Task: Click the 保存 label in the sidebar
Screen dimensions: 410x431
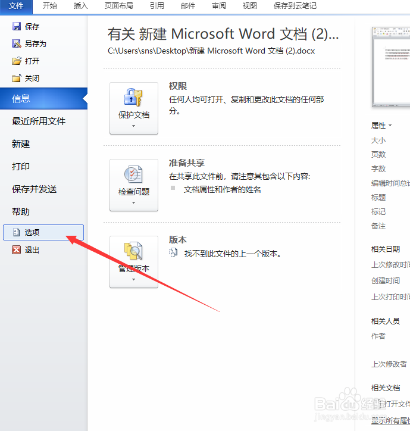Action: pyautogui.click(x=32, y=26)
